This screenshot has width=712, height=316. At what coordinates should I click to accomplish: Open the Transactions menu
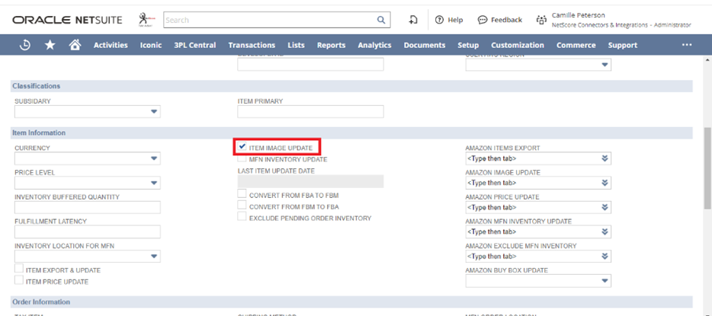252,45
